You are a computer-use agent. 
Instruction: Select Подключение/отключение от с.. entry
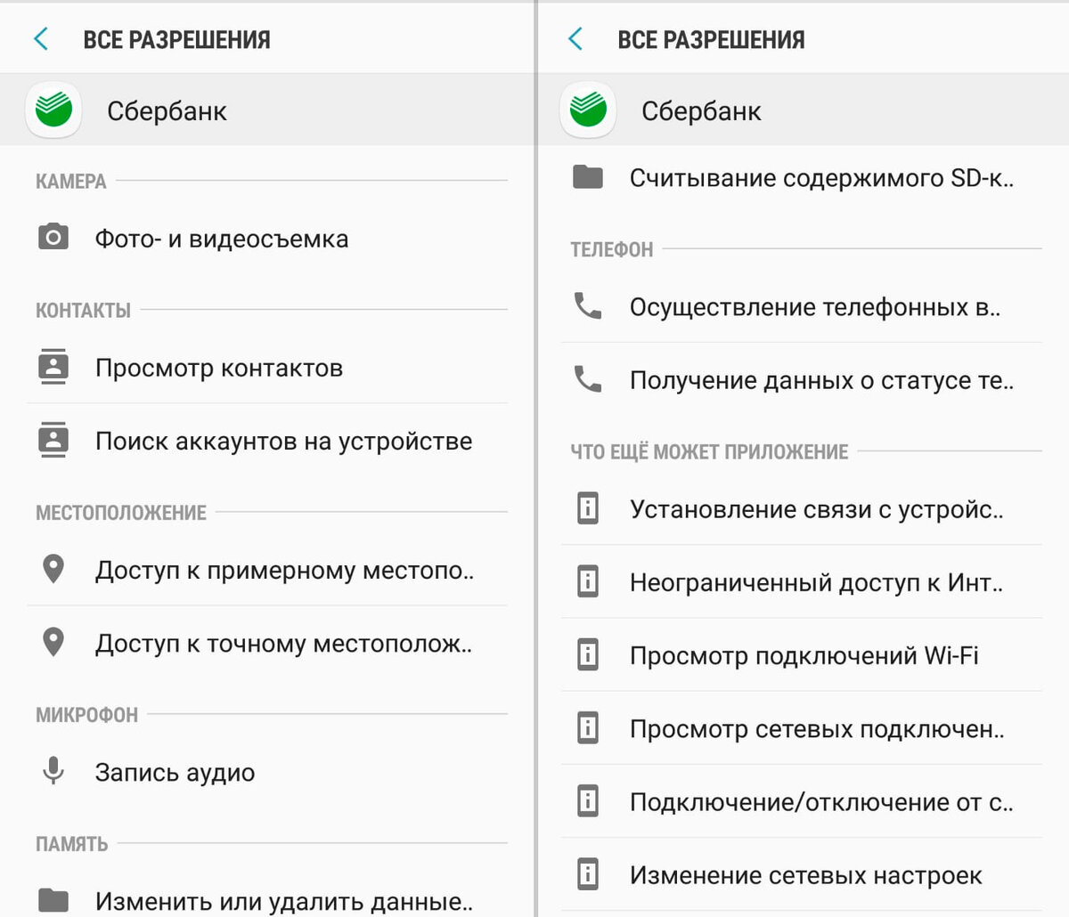tap(802, 800)
